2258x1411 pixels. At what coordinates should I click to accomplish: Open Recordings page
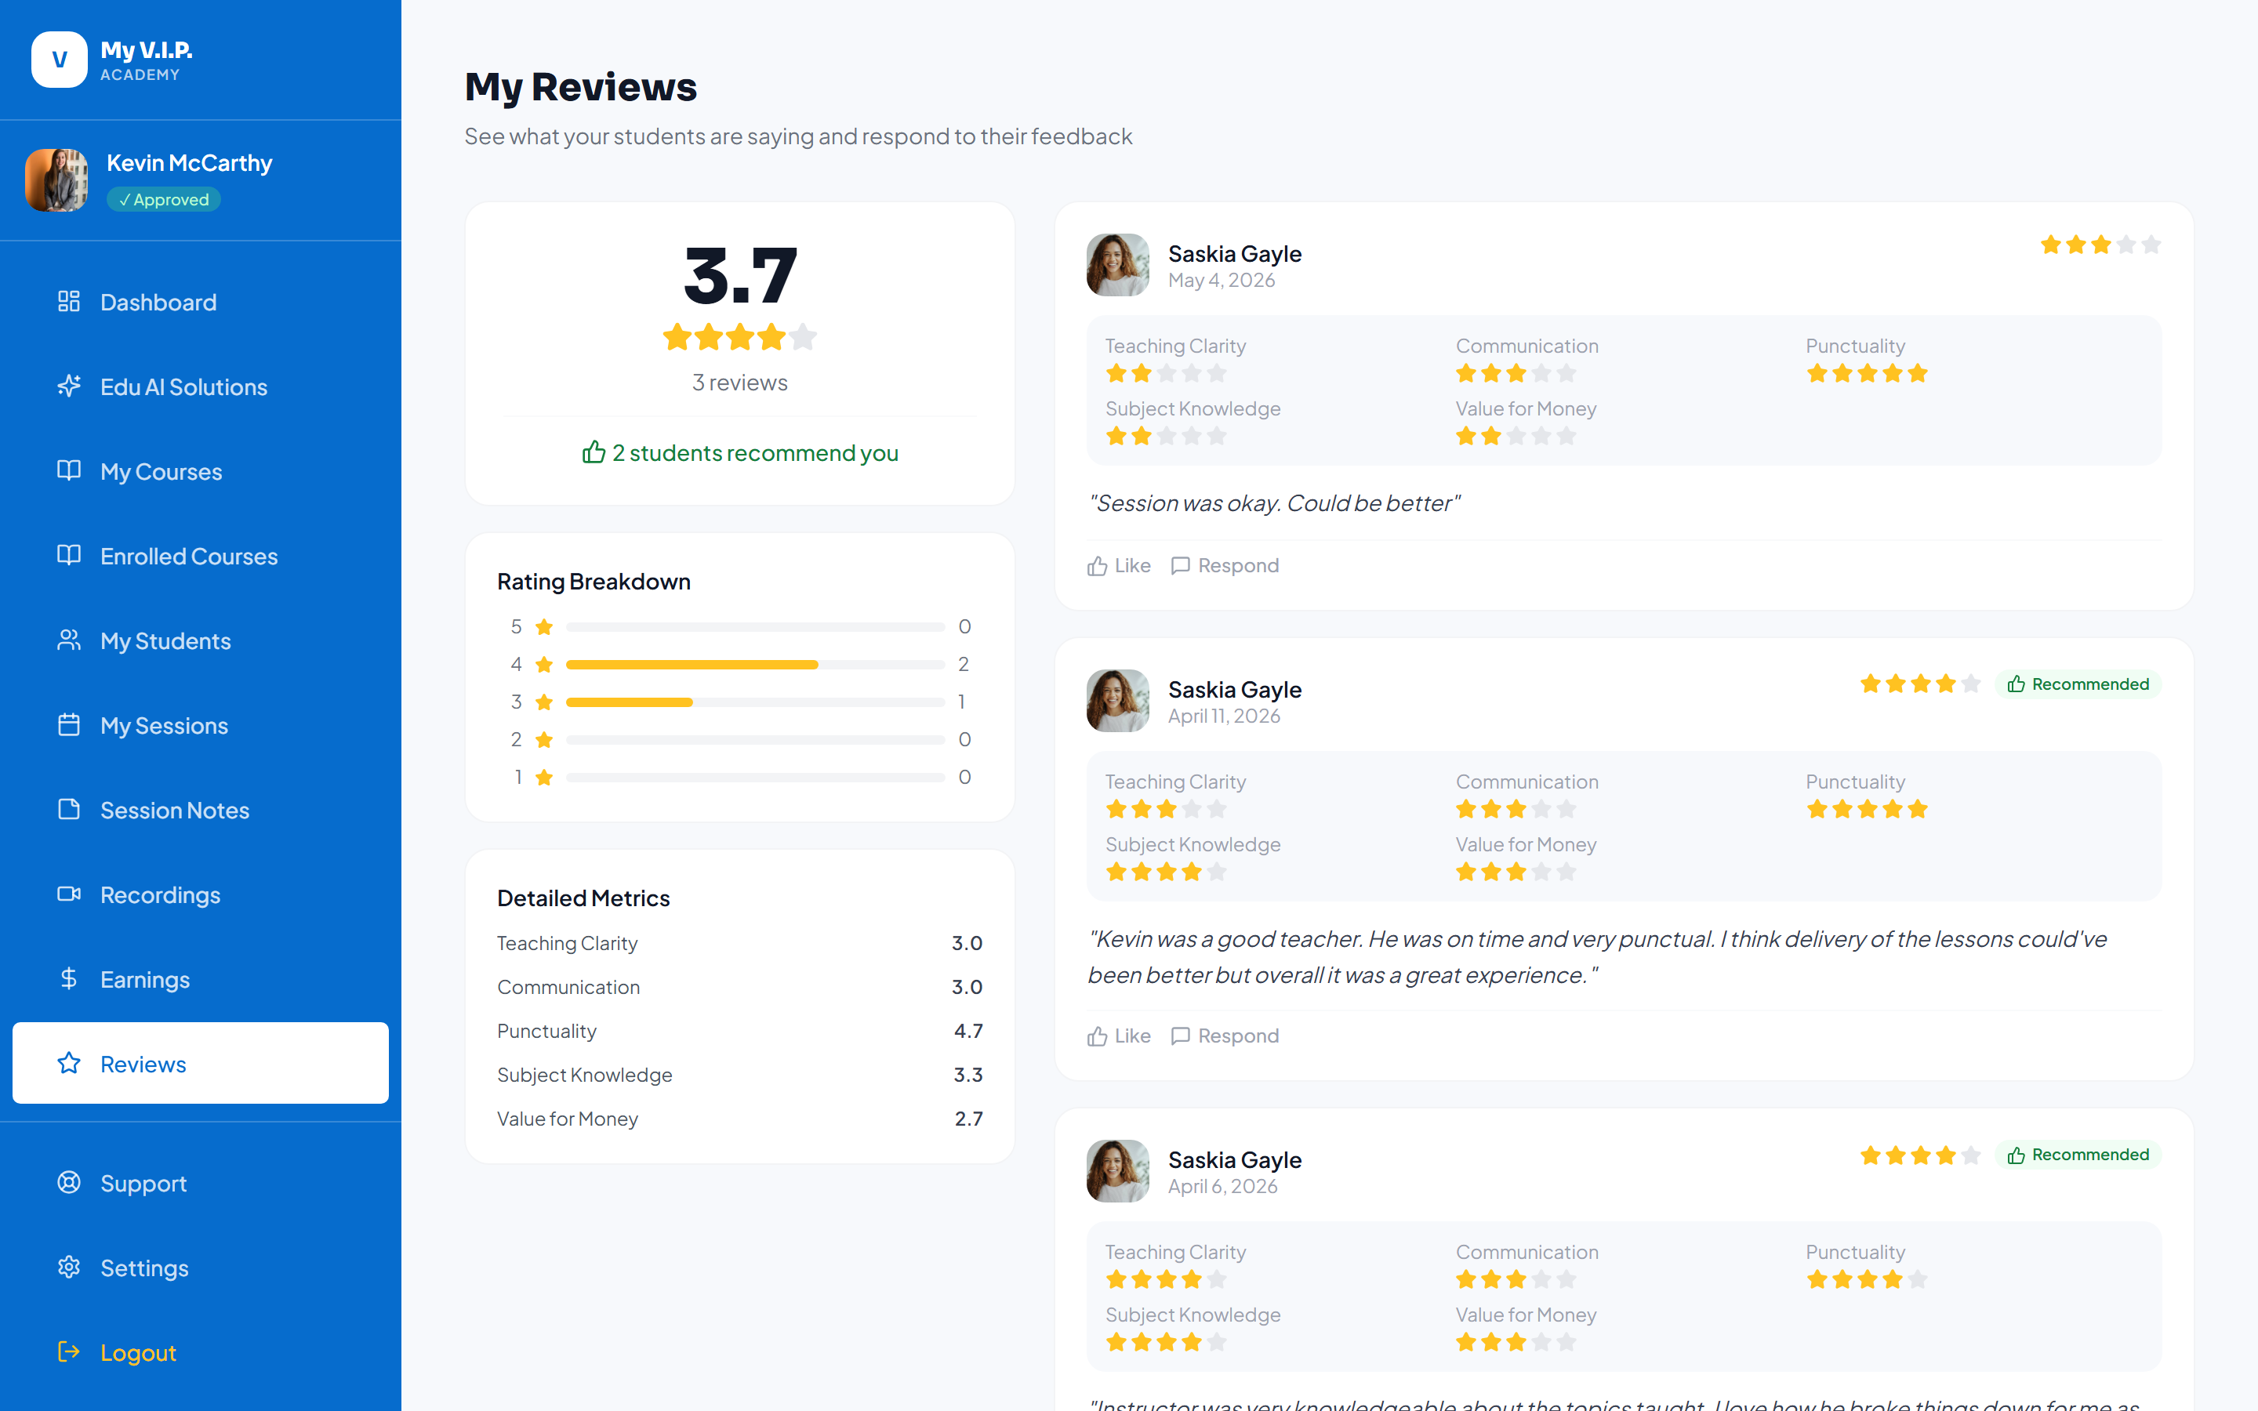(x=201, y=895)
